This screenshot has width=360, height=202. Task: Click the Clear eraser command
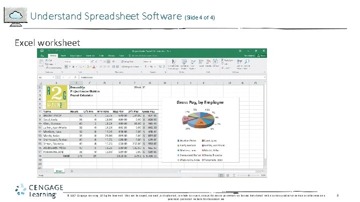point(225,68)
